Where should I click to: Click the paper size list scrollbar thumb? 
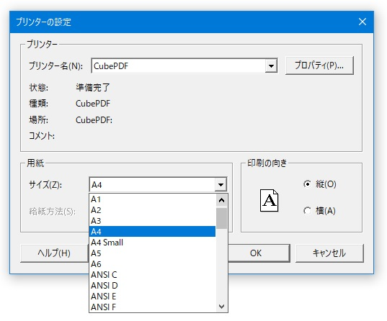tap(221, 218)
